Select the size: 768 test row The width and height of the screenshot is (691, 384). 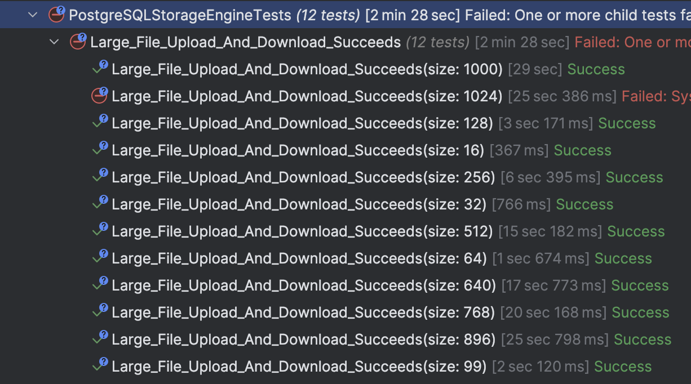click(x=303, y=312)
